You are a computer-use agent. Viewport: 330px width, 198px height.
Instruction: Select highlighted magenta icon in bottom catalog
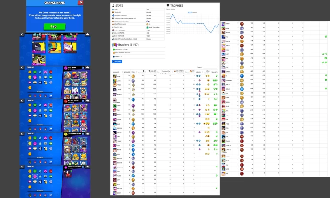(x=35, y=177)
